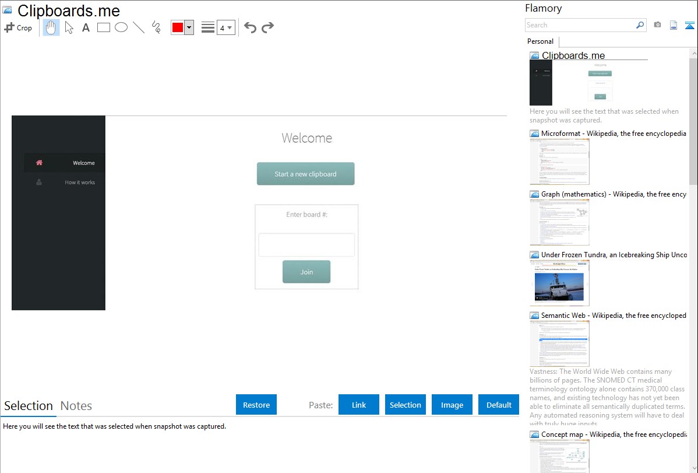Select the arrow pointer tool
The width and height of the screenshot is (698, 473).
click(69, 27)
